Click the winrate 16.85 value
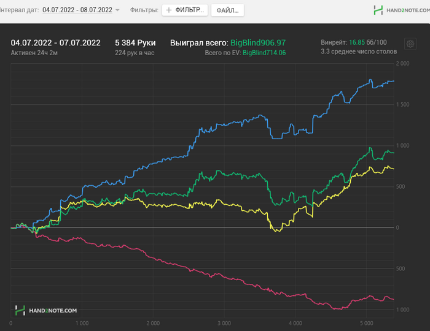Viewport: 430px width, 331px height. tap(357, 42)
